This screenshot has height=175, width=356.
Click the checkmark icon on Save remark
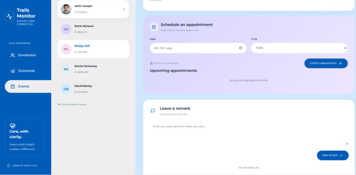(x=341, y=156)
